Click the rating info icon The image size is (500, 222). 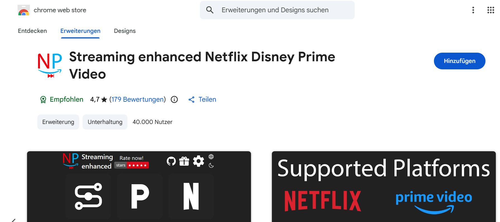174,100
